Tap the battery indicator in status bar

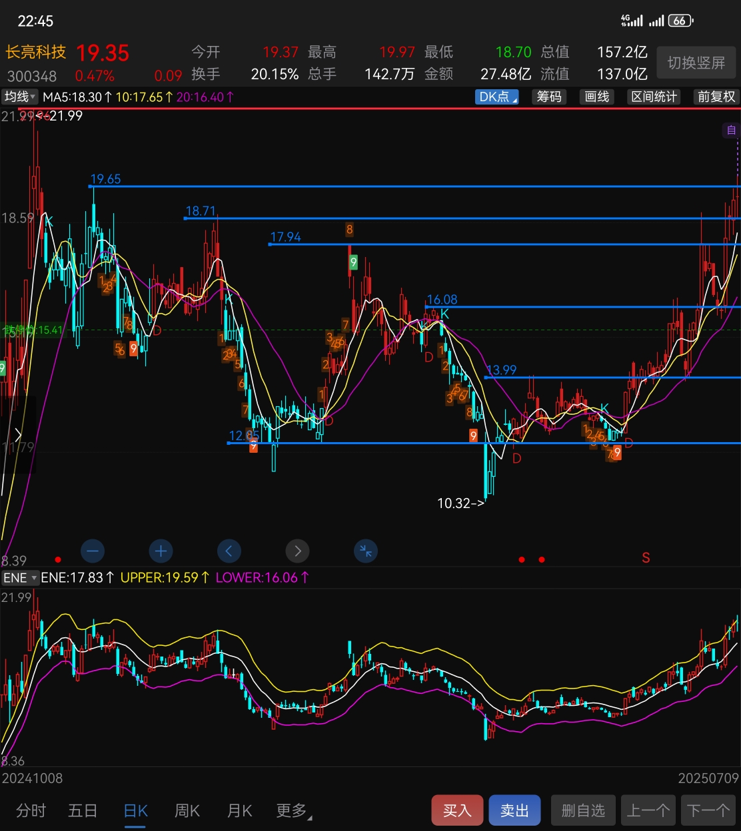tap(680, 21)
